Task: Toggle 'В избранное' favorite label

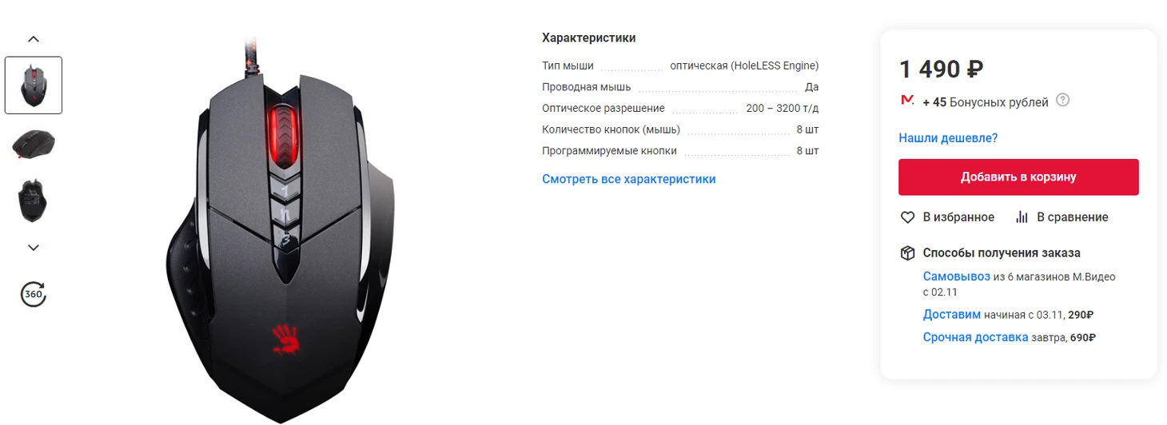Action: [958, 217]
